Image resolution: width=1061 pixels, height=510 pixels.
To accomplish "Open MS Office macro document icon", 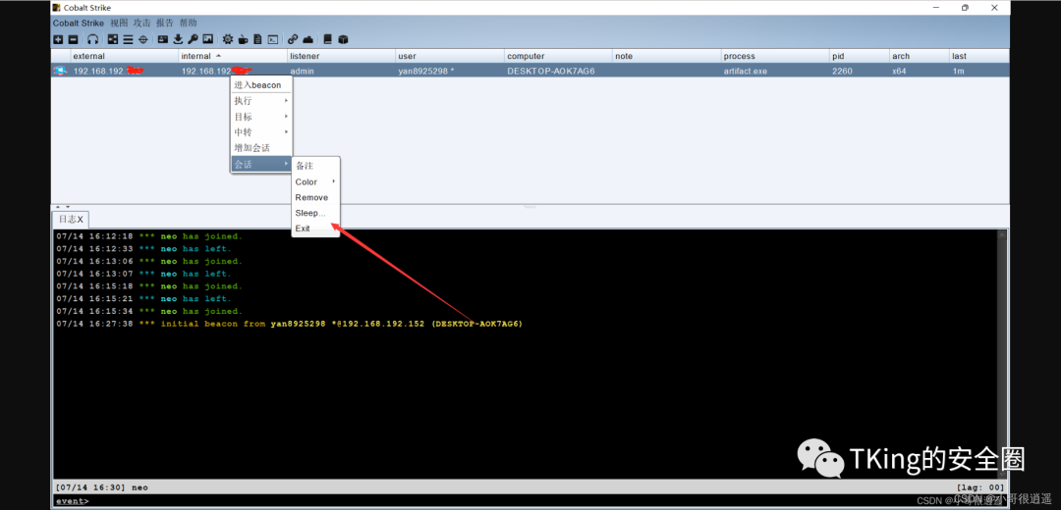I will click(257, 40).
